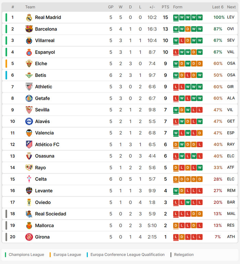Click Celta's first draw form badge
This screenshot has width=240, height=264.
tap(176, 179)
